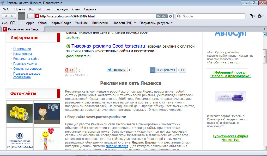Screen dimensions: 267x156
Task: Click the Absurd News RU thumbnail
Action: click(47, 113)
